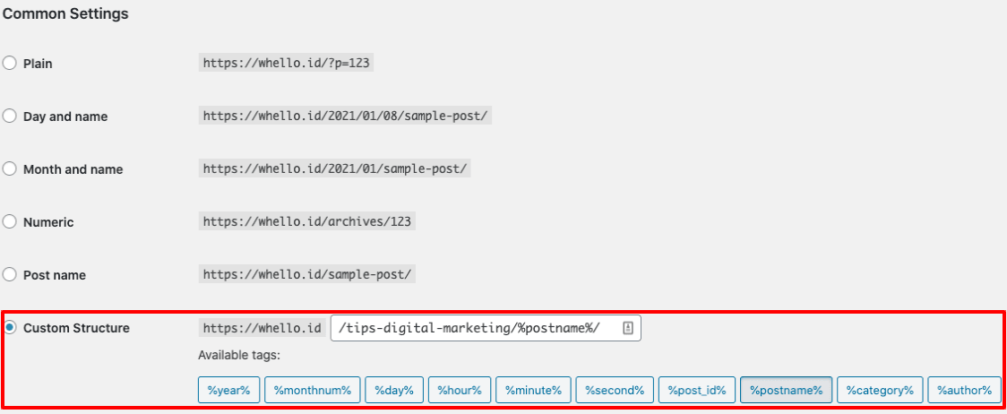1007x414 pixels.
Task: Choose the Day and name option
Action: [10, 116]
